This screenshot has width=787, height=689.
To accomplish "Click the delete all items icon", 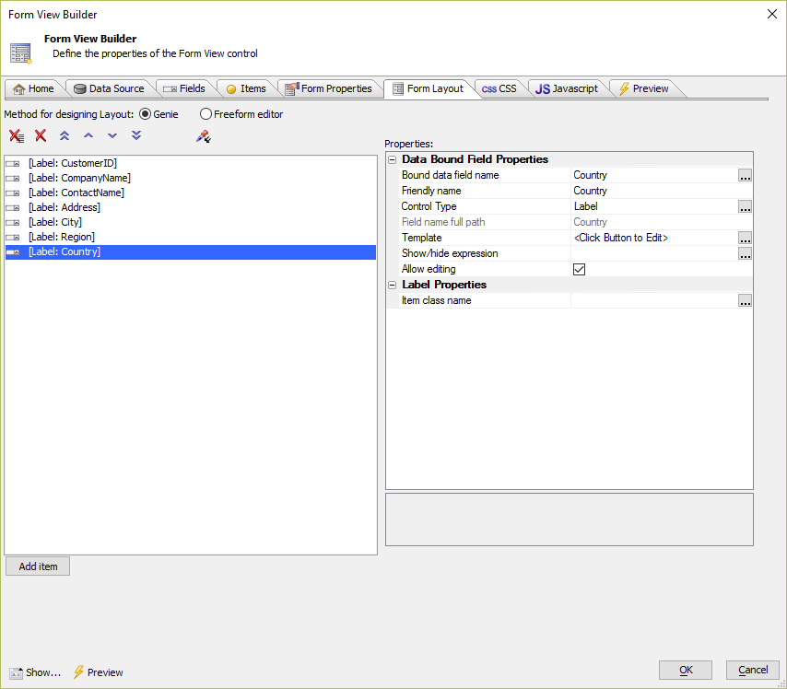I will pos(17,136).
